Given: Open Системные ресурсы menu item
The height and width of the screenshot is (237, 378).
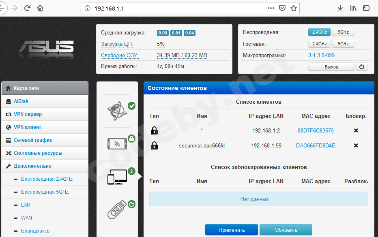Looking at the screenshot, I should coord(45,153).
